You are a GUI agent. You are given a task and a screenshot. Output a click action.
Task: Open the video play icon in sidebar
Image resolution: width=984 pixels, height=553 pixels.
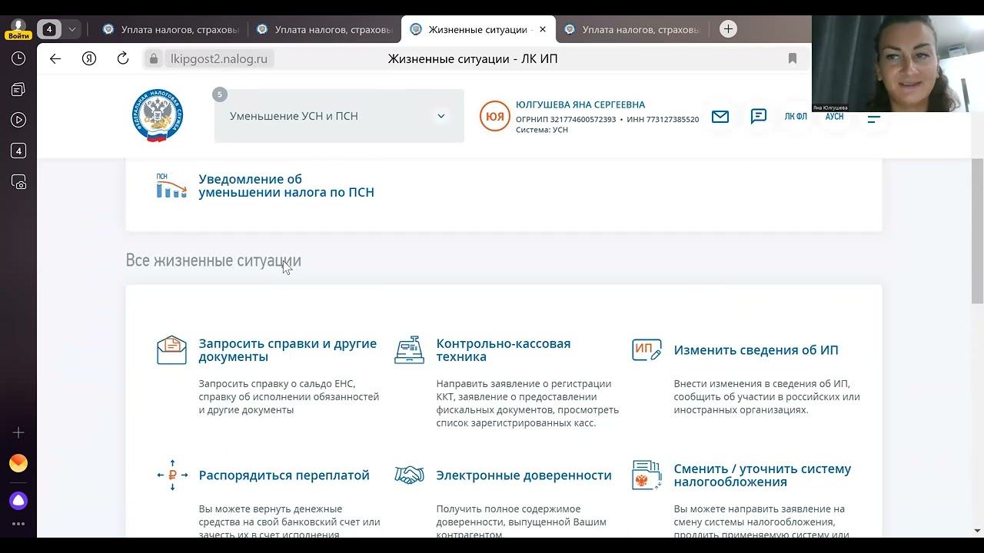click(x=18, y=120)
